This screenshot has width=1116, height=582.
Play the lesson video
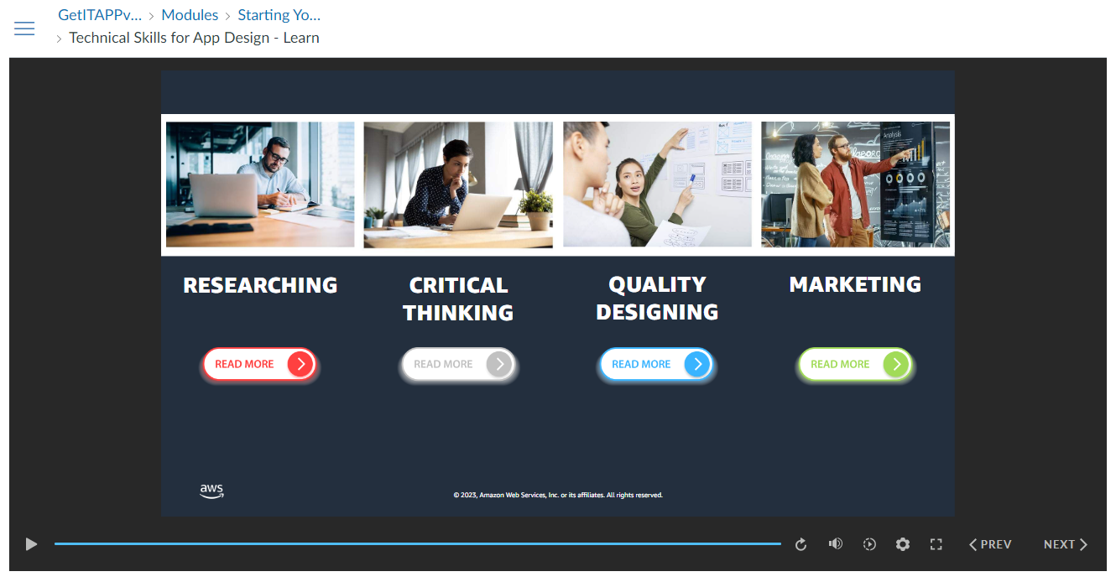(x=31, y=544)
